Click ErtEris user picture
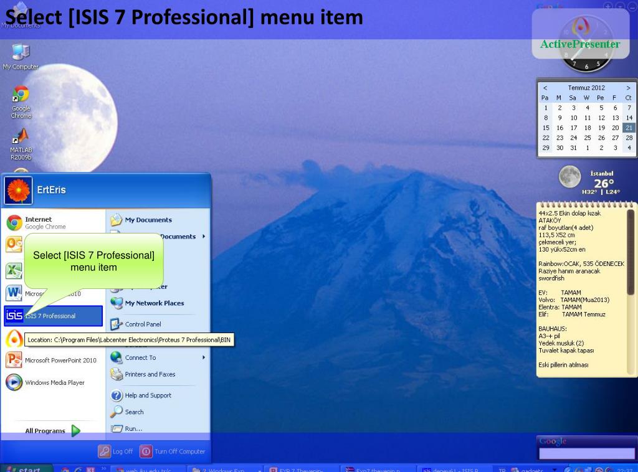Viewport: 638px width, 472px height. click(x=18, y=191)
